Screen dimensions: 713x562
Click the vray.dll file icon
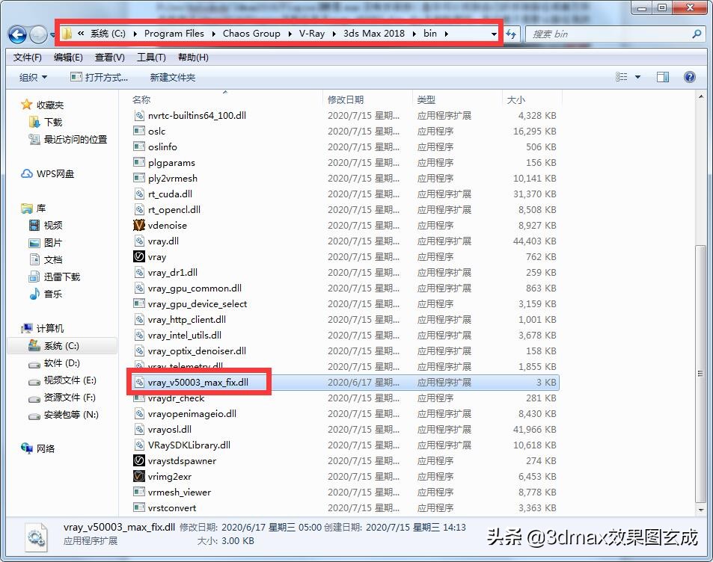point(138,241)
